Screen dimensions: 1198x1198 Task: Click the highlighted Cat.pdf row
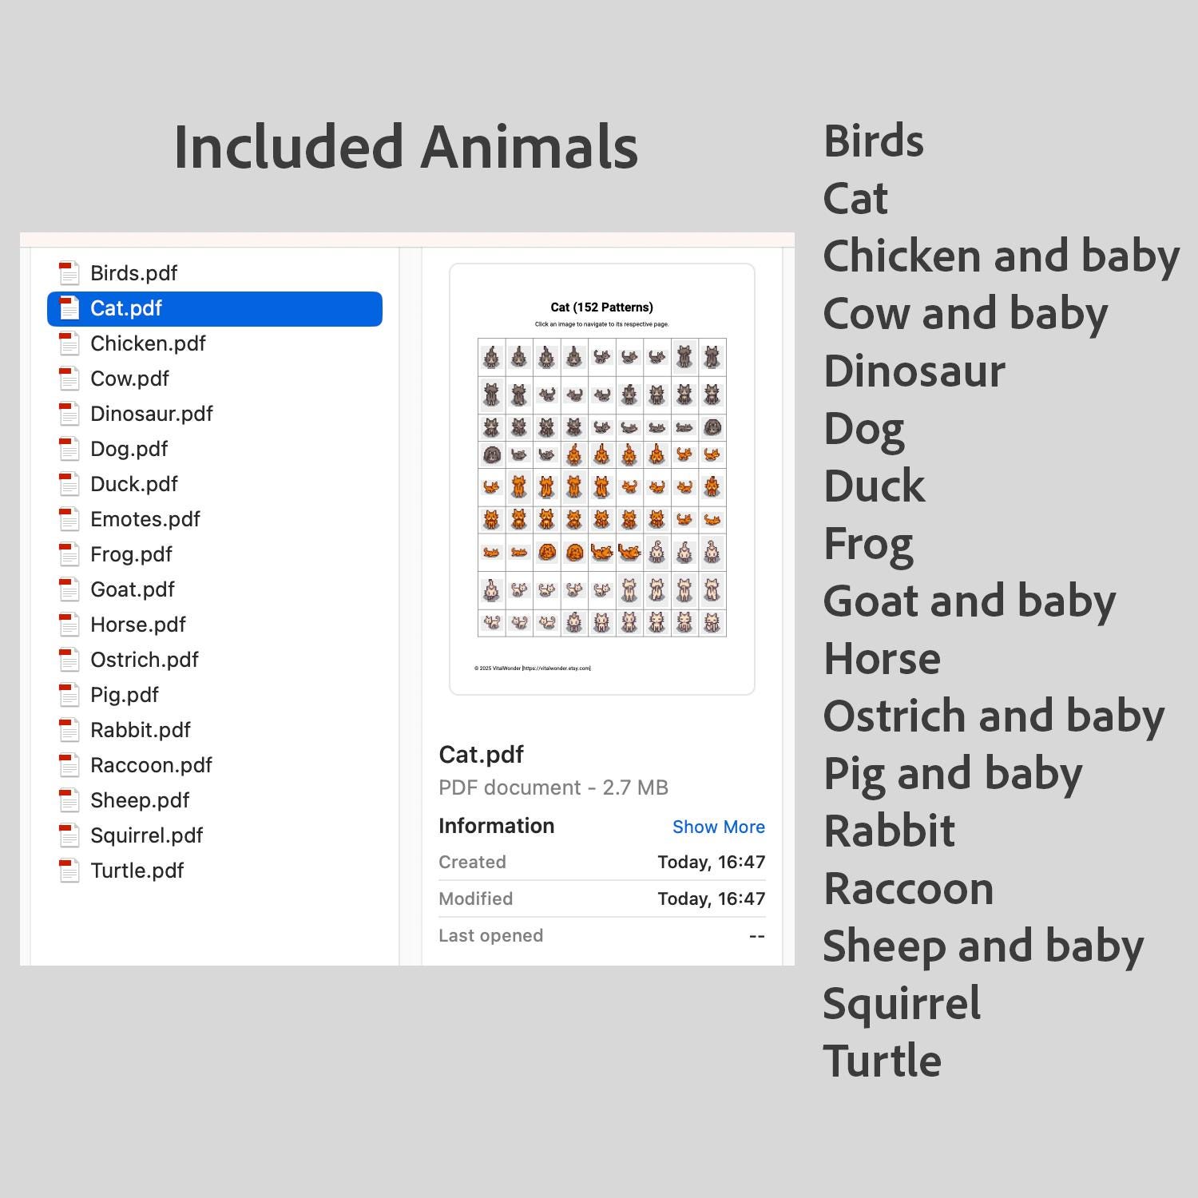(x=215, y=309)
